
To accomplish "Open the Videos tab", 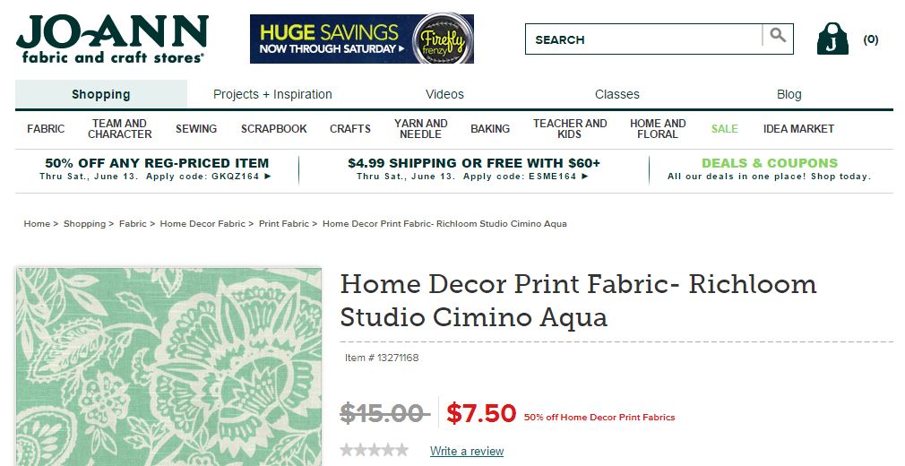I will [444, 94].
